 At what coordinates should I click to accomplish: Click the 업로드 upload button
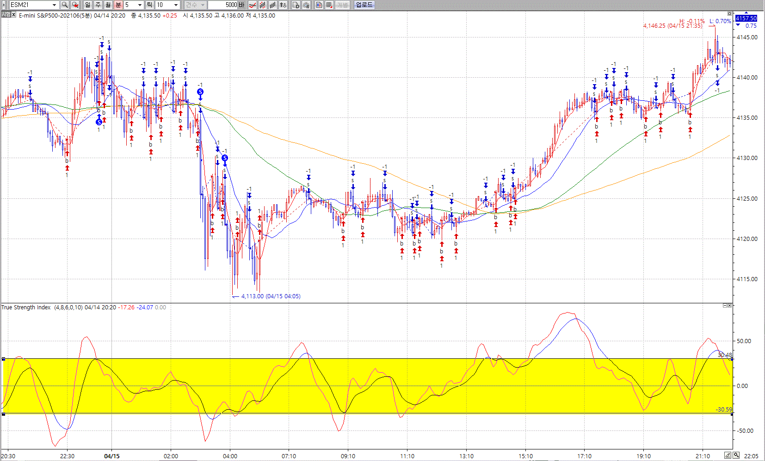364,5
